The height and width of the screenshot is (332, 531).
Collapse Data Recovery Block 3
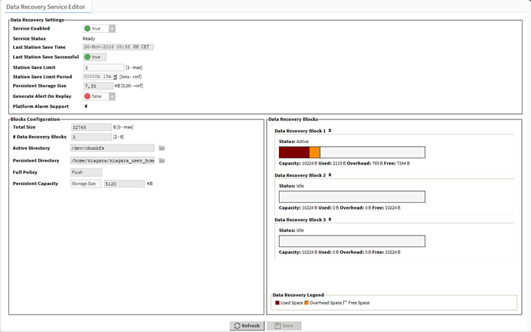point(330,220)
